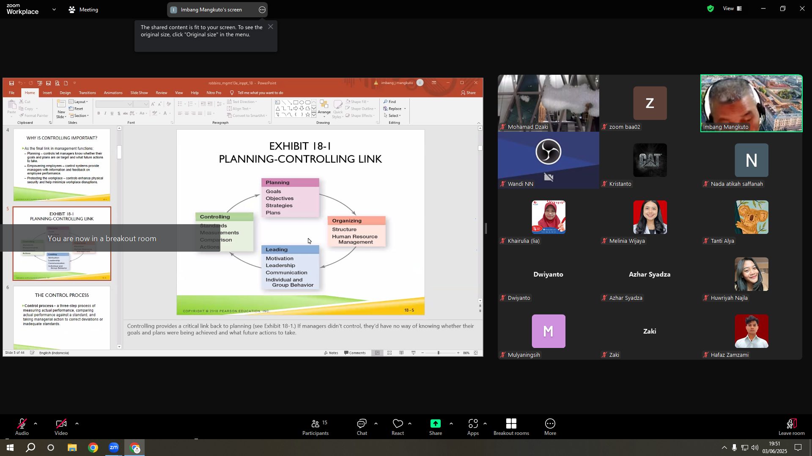This screenshot has height=456, width=812.
Task: Expand the Apps options caret
Action: (x=485, y=423)
